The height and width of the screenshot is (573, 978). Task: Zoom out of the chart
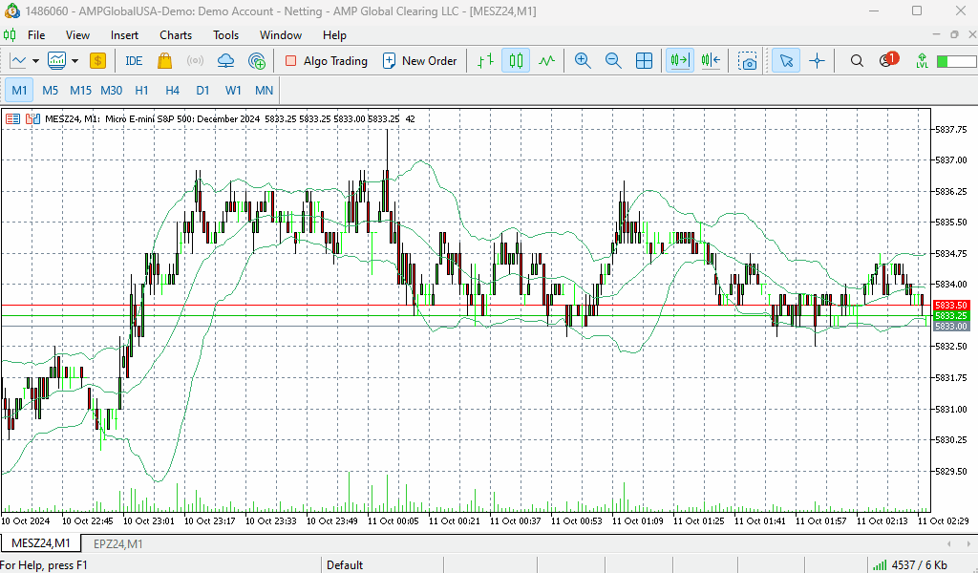pos(613,60)
